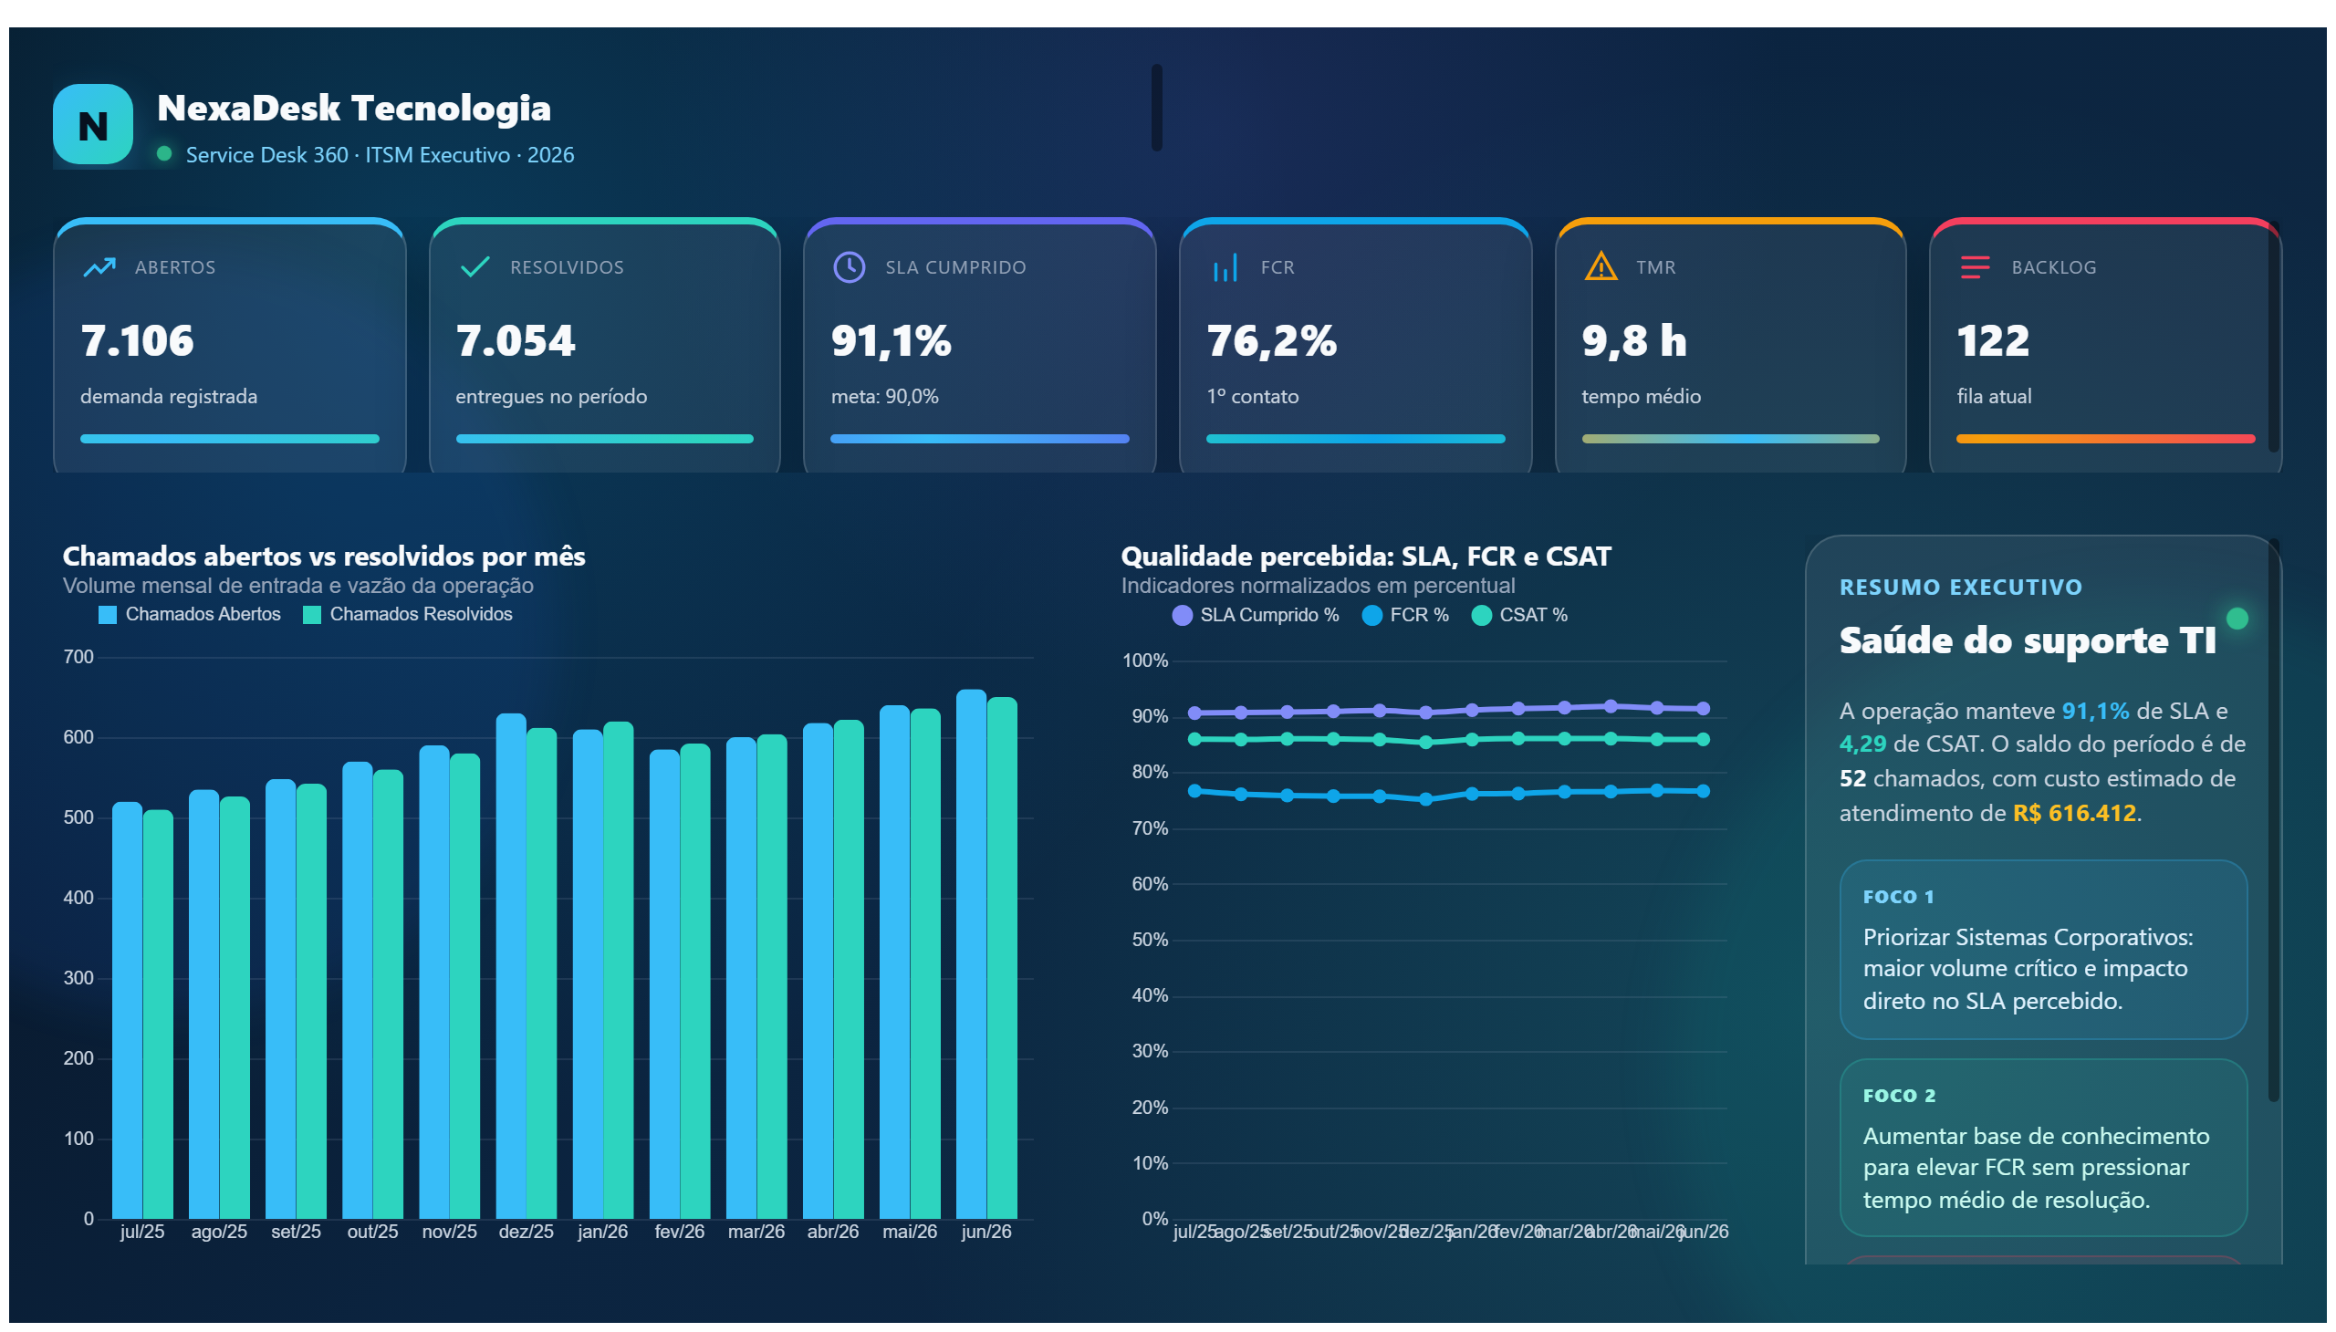Click the jul/25 CSAT line data point
The height and width of the screenshot is (1332, 2336).
coord(1194,738)
